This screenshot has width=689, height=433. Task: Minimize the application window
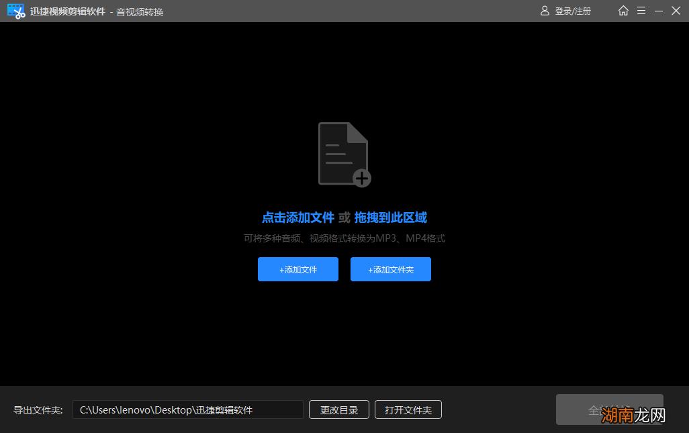click(657, 11)
